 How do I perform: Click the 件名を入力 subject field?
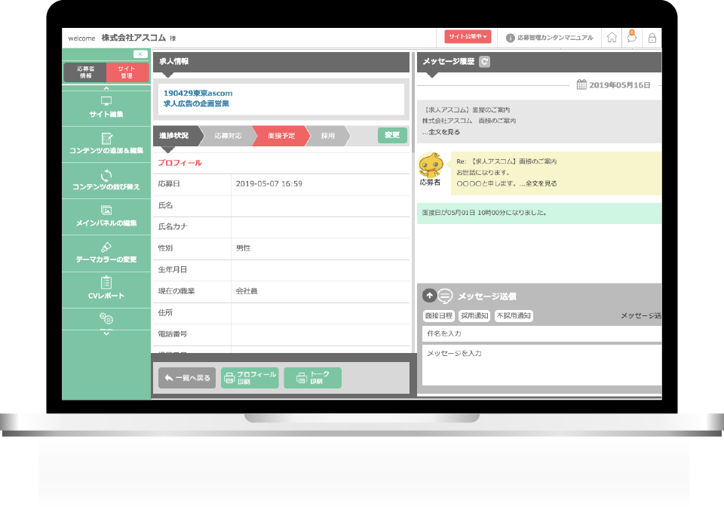[x=539, y=333]
